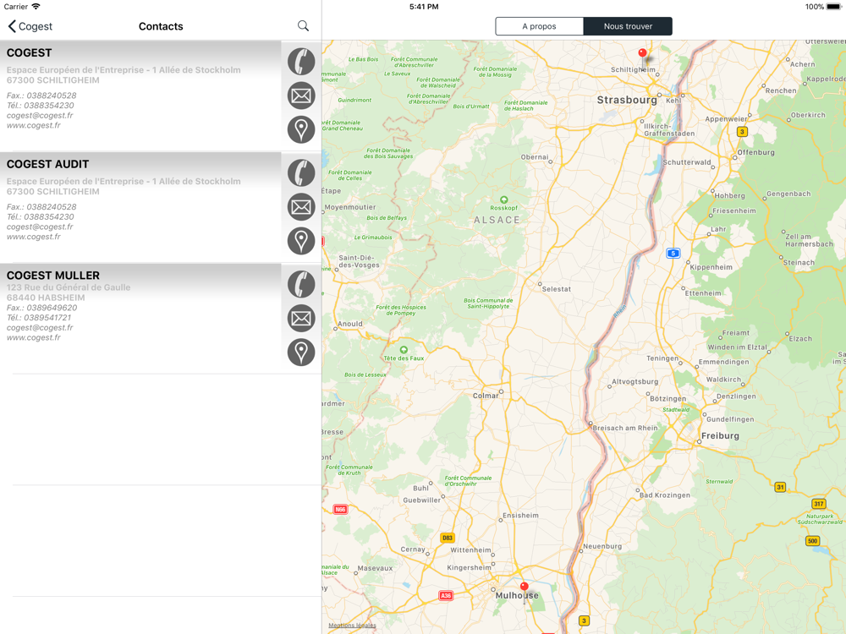The height and width of the screenshot is (634, 846).
Task: Click the N66 road shield on the map
Action: pyautogui.click(x=340, y=510)
